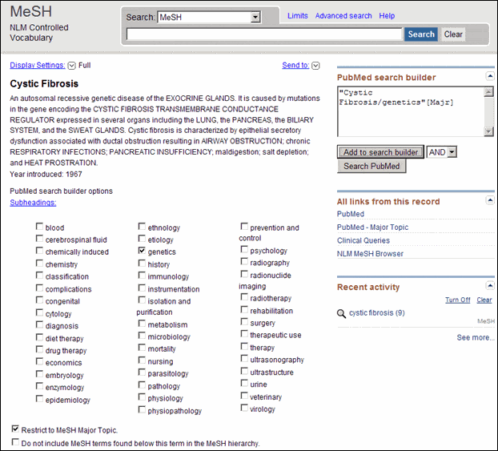Viewport: 498px width, 451px height.
Task: Click in the main search text field
Action: coord(264,34)
